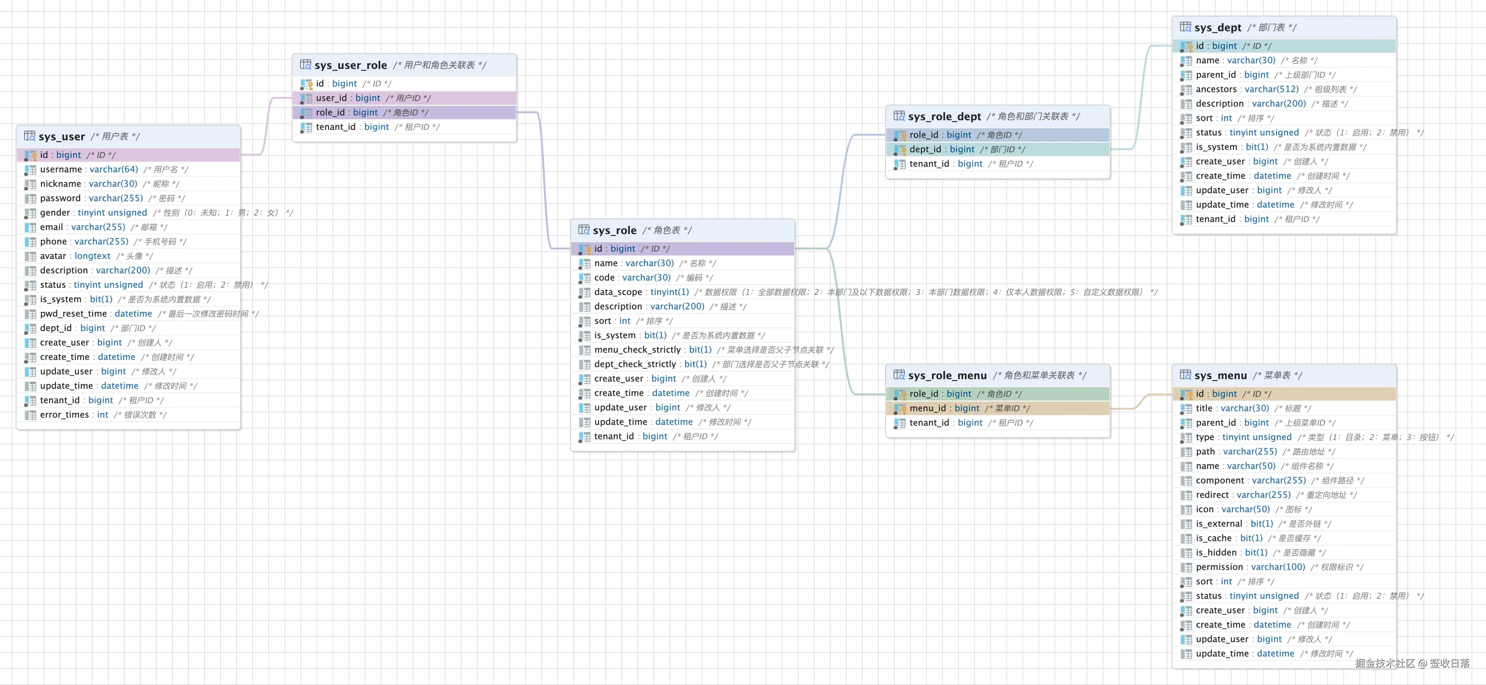1486x685 pixels.
Task: Click the sys_role table header icon
Action: pos(584,230)
